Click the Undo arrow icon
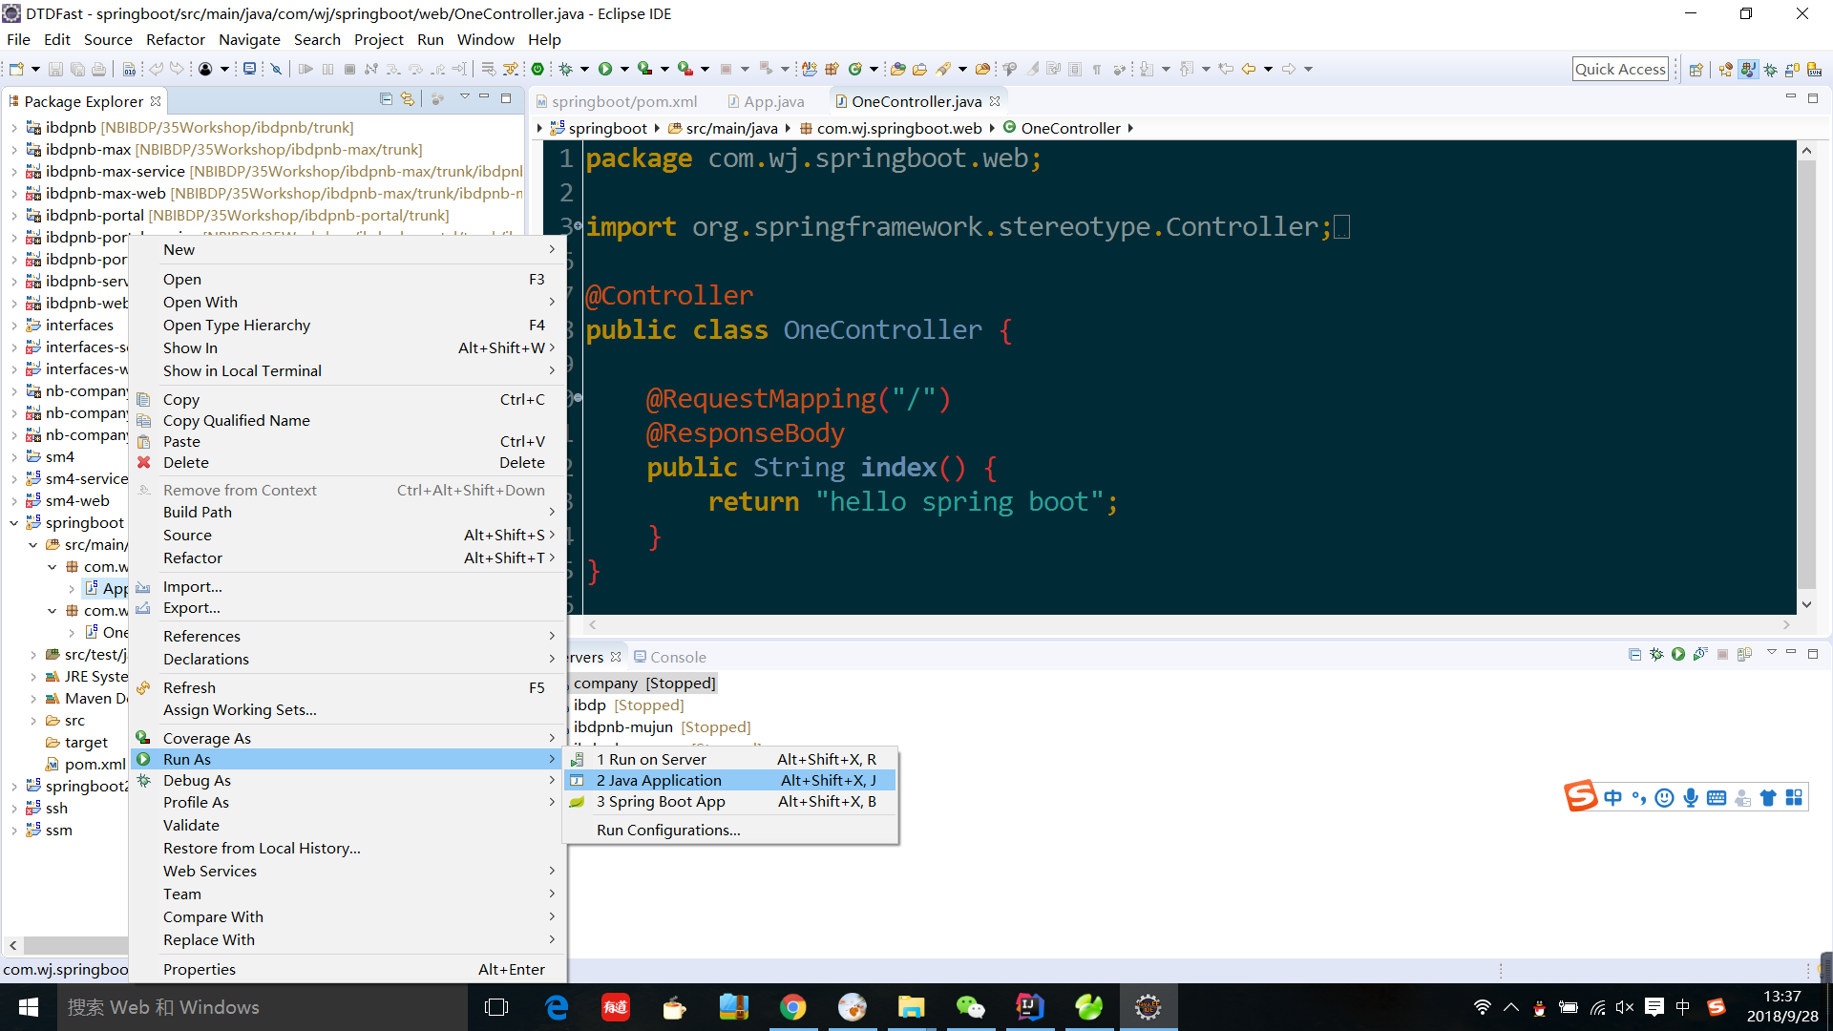Image resolution: width=1833 pixels, height=1031 pixels. click(156, 69)
